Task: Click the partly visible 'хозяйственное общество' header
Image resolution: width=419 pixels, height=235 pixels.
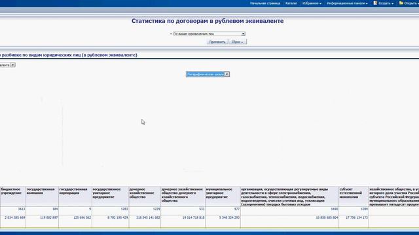Action: pos(394,196)
